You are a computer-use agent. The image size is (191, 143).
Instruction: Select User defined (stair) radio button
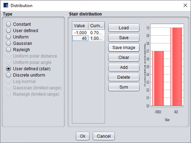28,69
